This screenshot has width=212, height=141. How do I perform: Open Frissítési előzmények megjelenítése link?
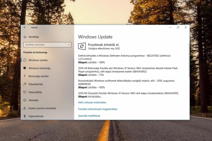98,109
